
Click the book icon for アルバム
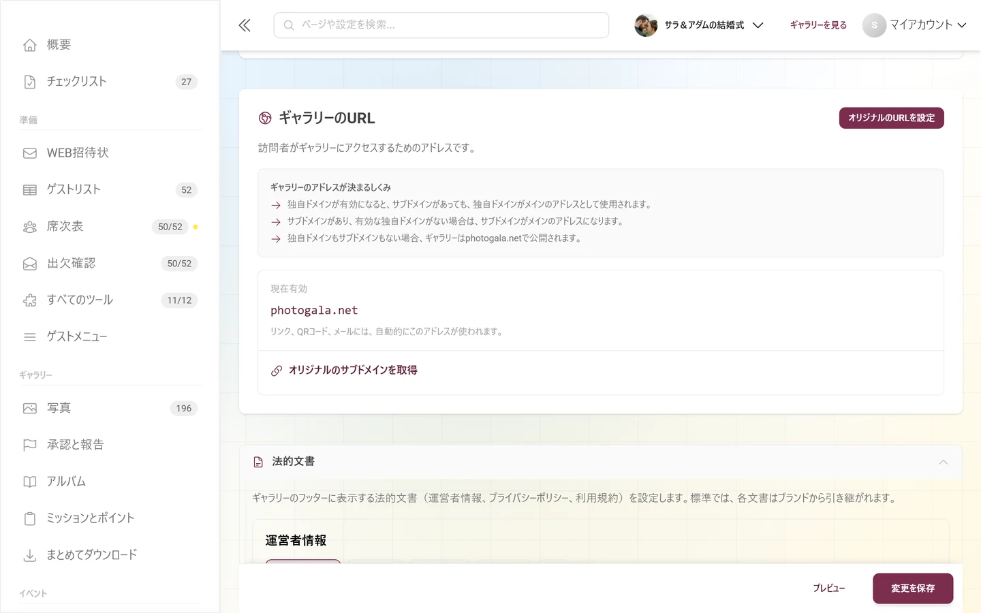(x=30, y=482)
